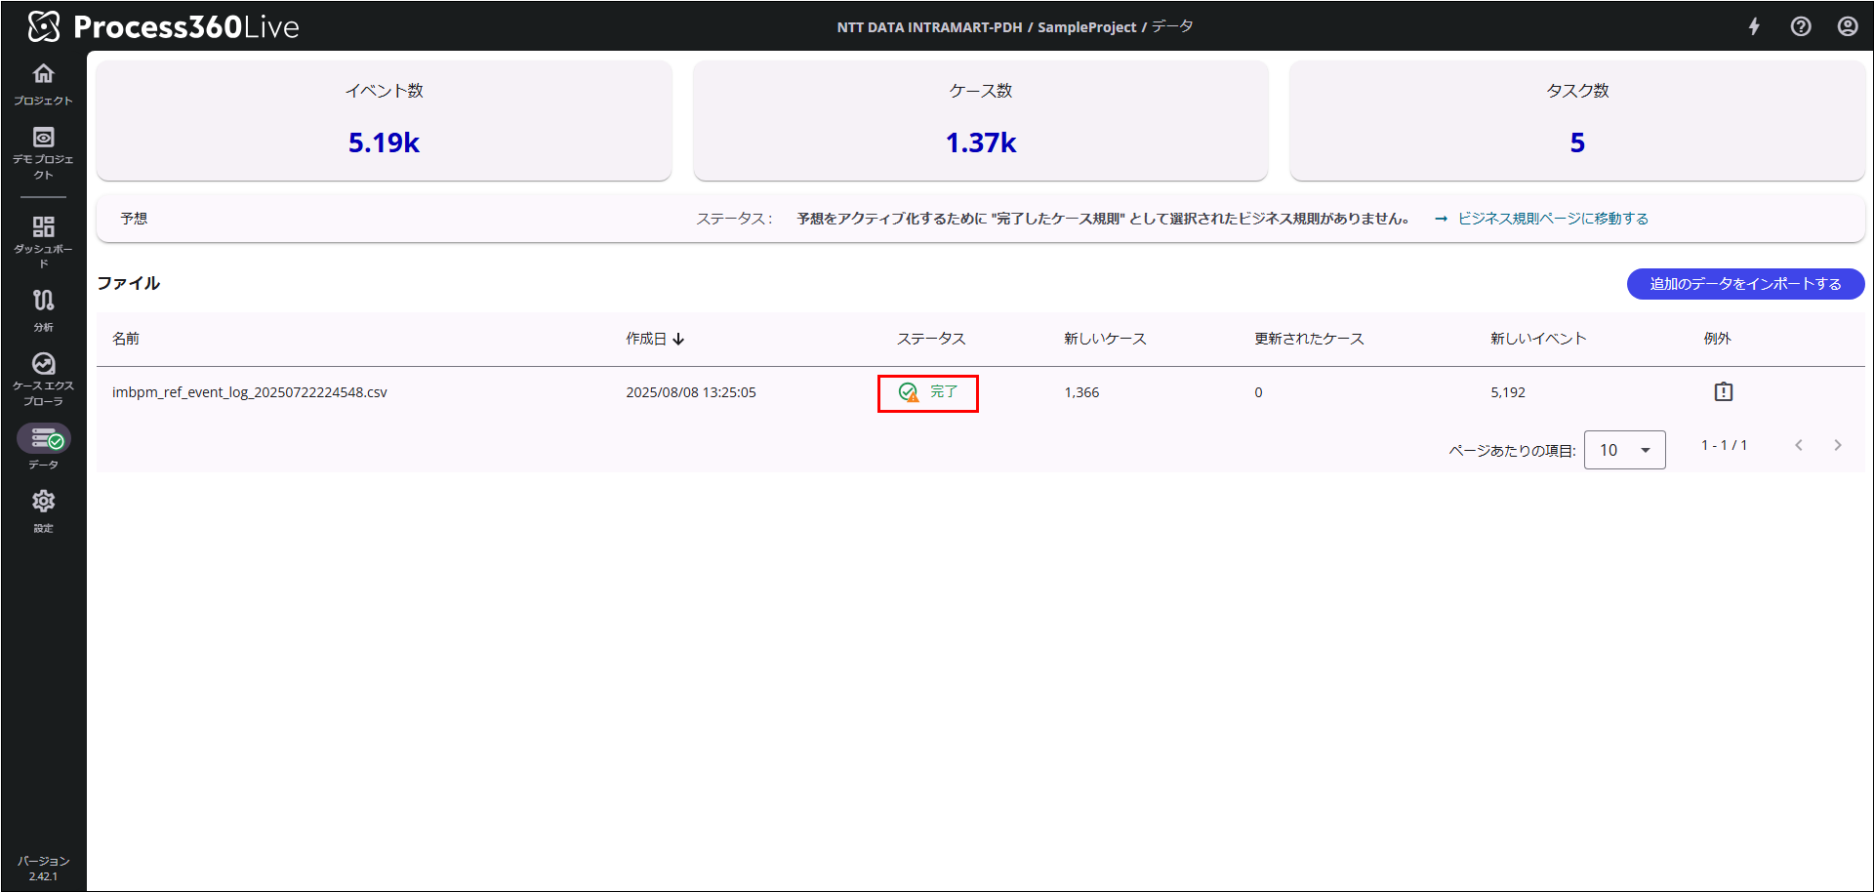Image resolution: width=1874 pixels, height=892 pixels.
Task: Open the 分析 sidebar item
Action: (43, 310)
